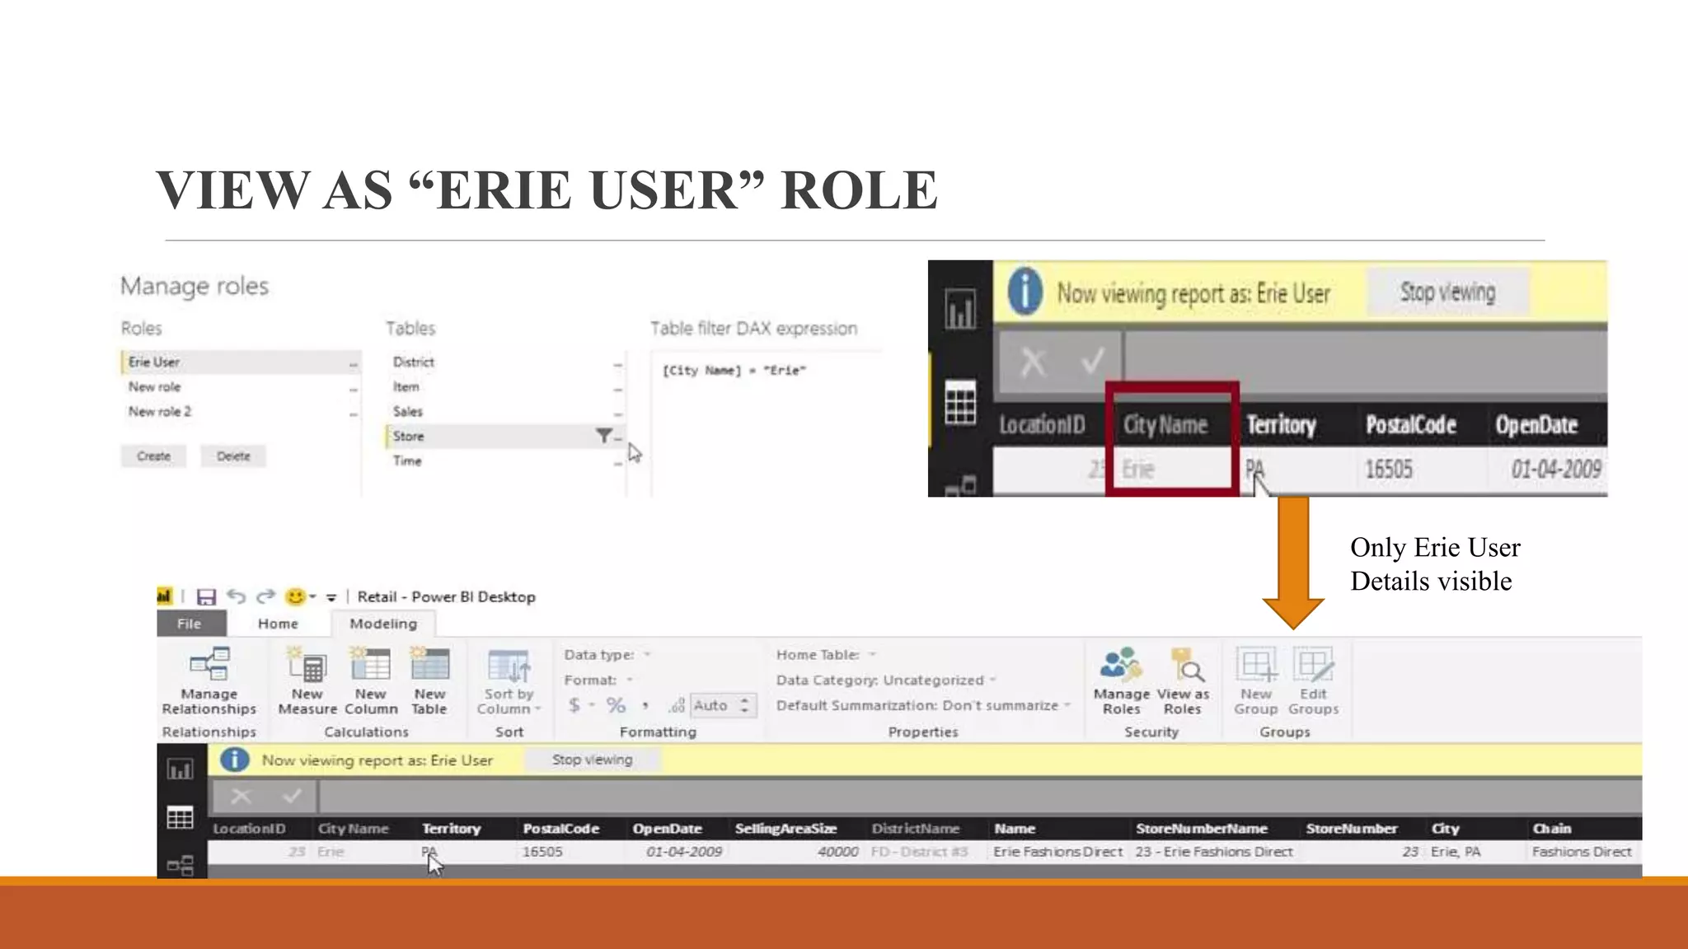The image size is (1688, 949).
Task: Click the Save icon in title bar
Action: pyautogui.click(x=206, y=596)
